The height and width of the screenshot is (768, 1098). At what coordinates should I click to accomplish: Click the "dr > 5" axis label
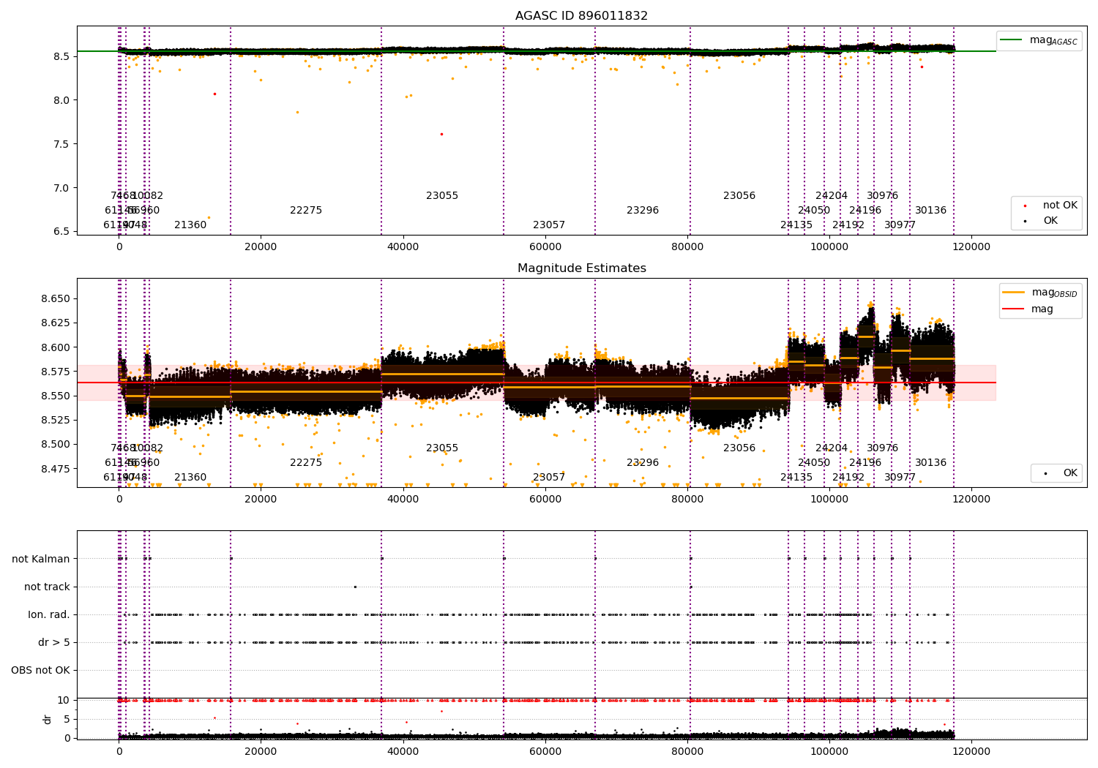[54, 642]
